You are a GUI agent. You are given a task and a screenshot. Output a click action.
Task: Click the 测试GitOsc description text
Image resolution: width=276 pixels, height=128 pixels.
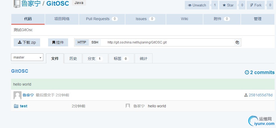(x=23, y=30)
